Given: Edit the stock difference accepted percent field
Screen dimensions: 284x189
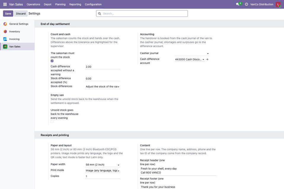Looking at the screenshot, I should (102, 79).
